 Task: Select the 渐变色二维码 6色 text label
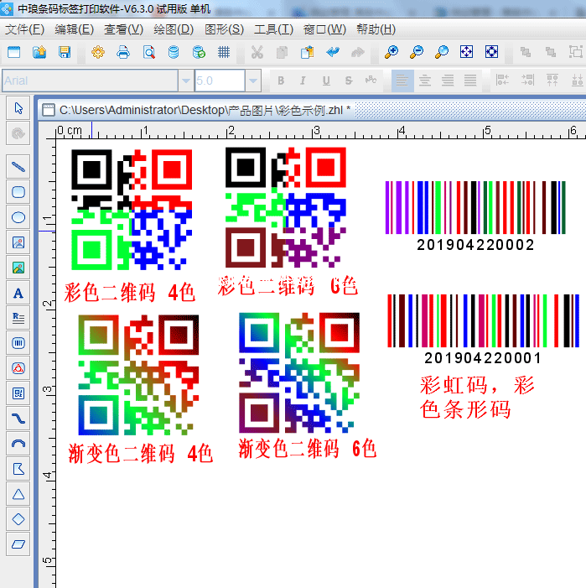[x=308, y=449]
